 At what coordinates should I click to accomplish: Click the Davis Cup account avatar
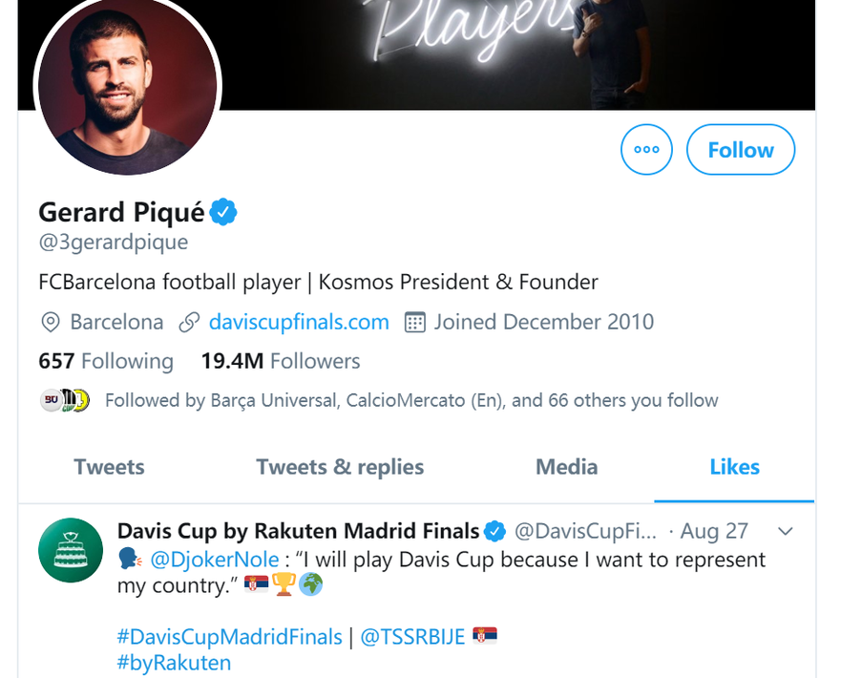(x=71, y=550)
